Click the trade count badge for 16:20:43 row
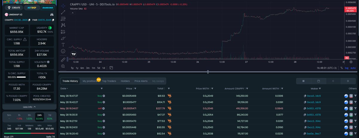The width and height of the screenshot is (359, 138). pyautogui.click(x=351, y=134)
